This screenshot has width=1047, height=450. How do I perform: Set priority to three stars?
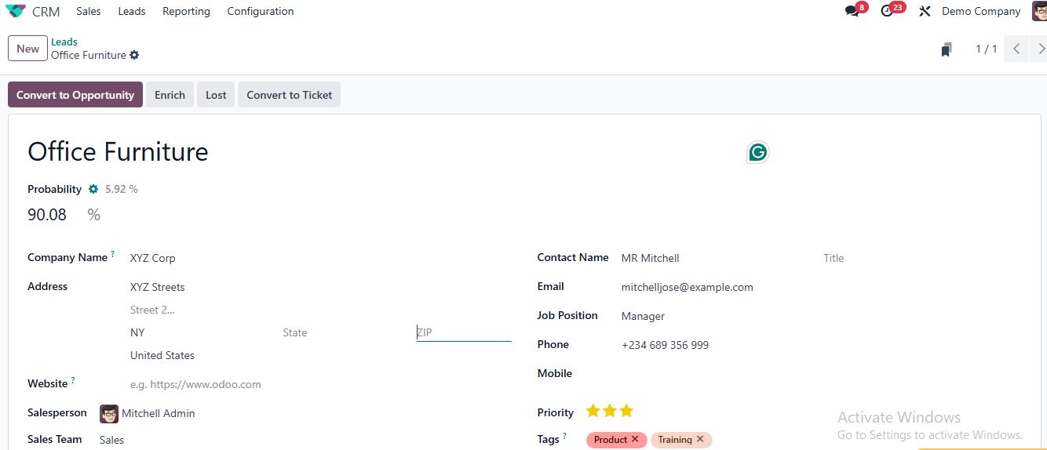[x=626, y=411]
